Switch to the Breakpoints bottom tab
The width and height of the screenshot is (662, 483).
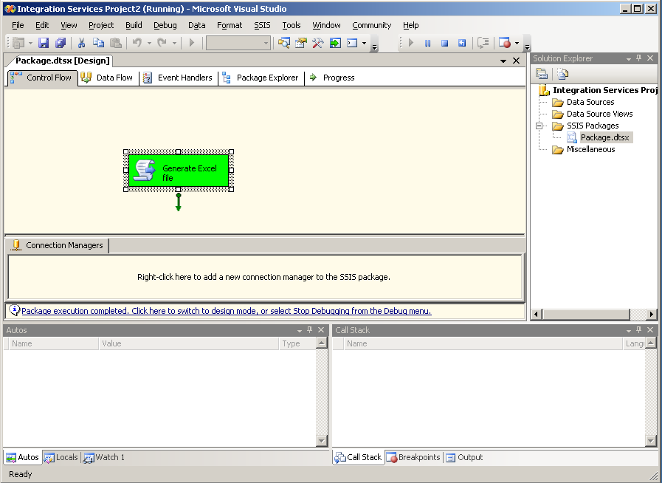414,457
